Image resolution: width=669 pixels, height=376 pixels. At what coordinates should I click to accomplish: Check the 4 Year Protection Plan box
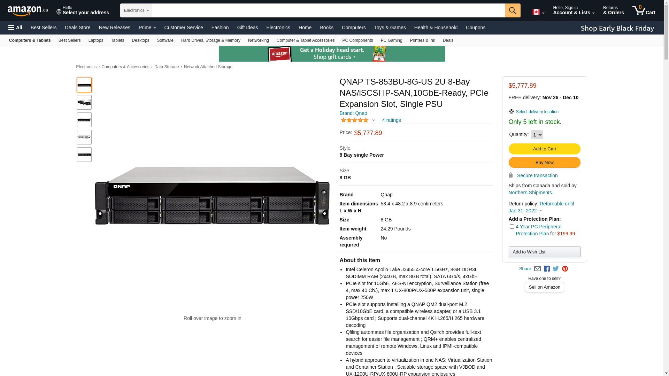tap(512, 227)
